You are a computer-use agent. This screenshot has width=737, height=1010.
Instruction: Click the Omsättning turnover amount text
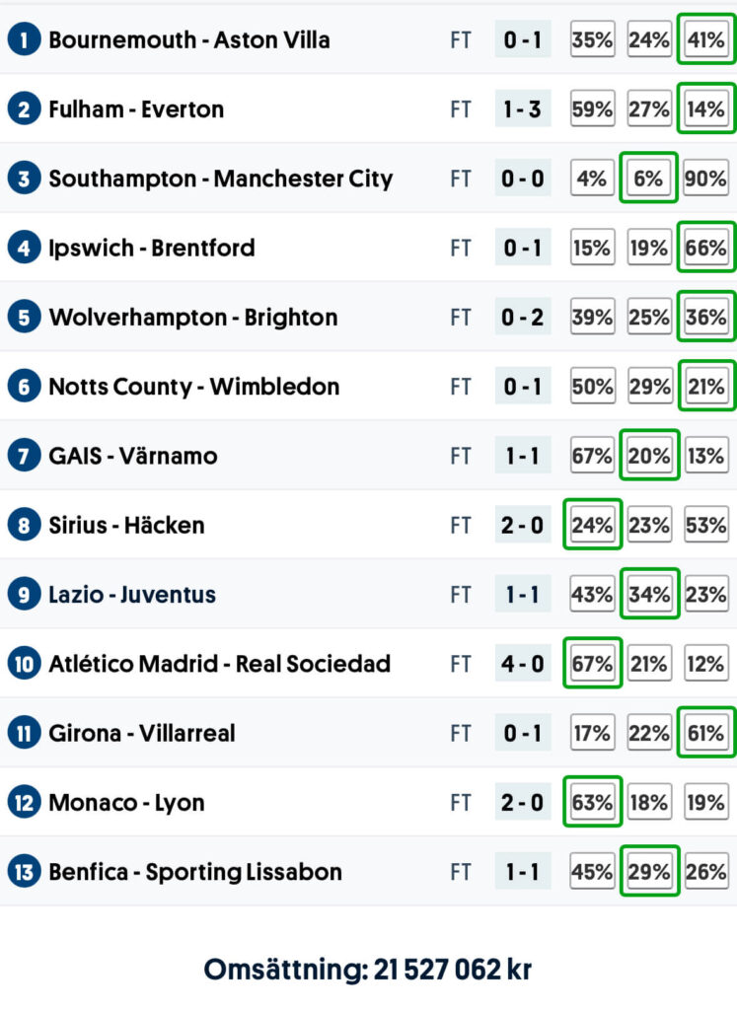pos(367,969)
